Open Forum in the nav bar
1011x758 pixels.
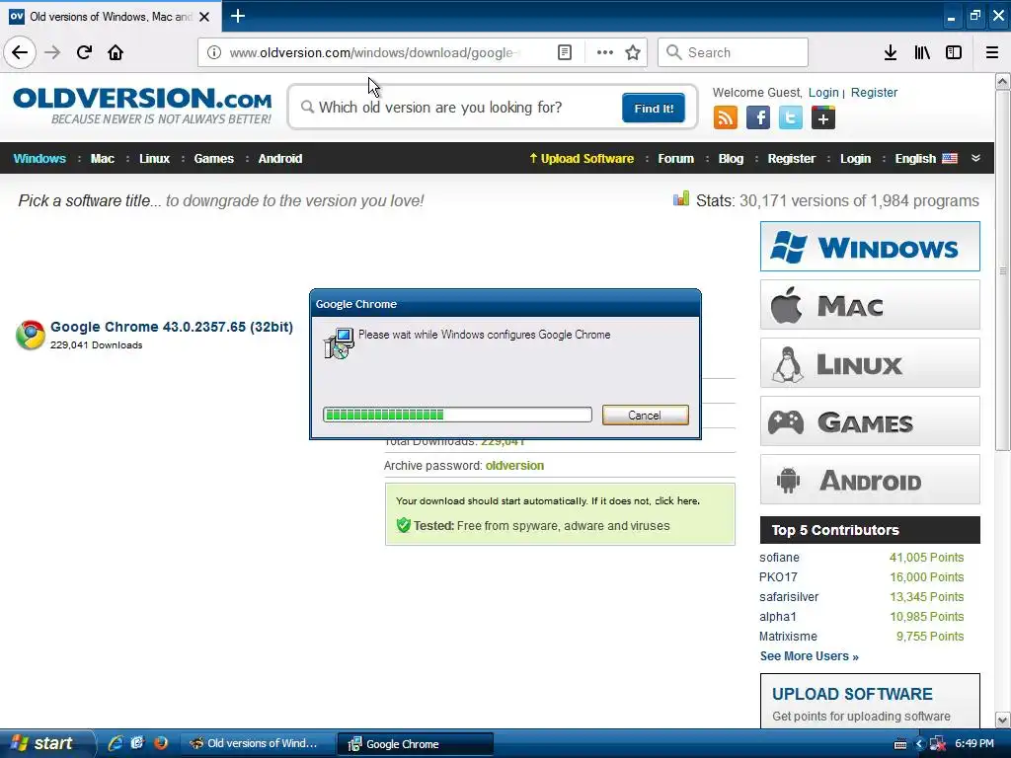point(675,159)
